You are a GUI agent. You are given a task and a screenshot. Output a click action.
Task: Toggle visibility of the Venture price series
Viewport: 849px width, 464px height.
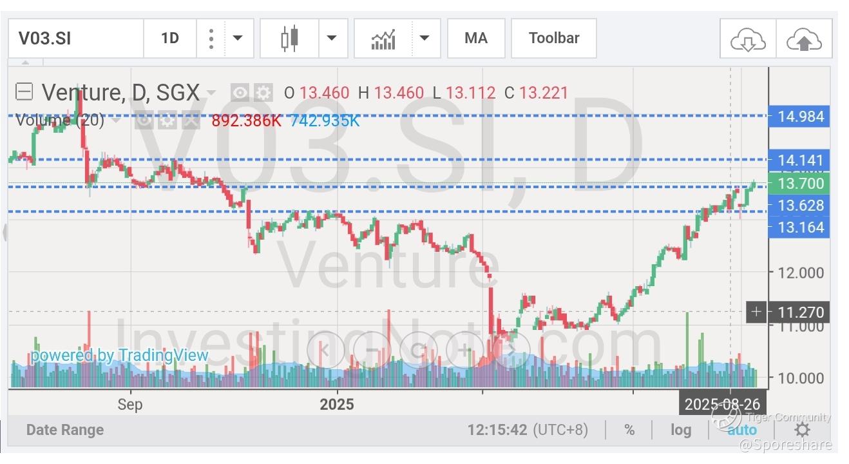pos(240,93)
